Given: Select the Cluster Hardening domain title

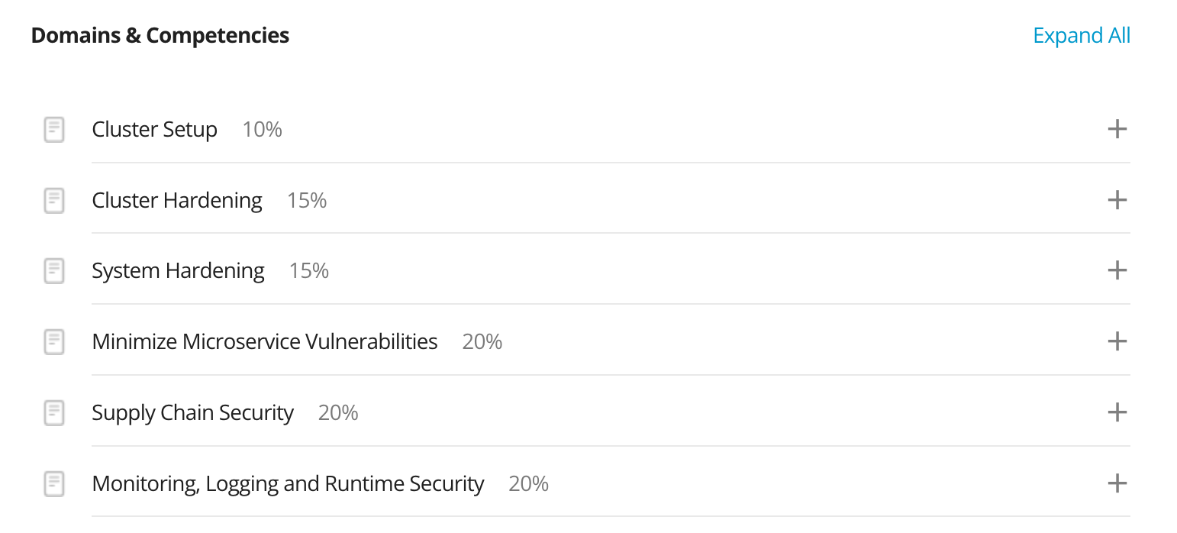Looking at the screenshot, I should coord(177,200).
